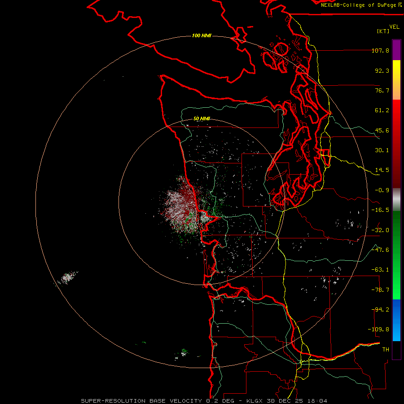This screenshot has width=404, height=404.
Task: Click the 76.7 legend value
Action: click(382, 90)
